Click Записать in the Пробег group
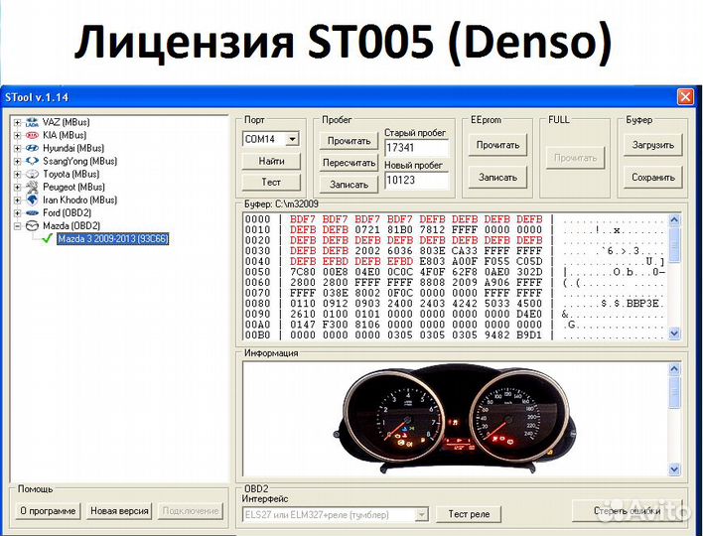Image resolution: width=703 pixels, height=536 pixels. (349, 185)
